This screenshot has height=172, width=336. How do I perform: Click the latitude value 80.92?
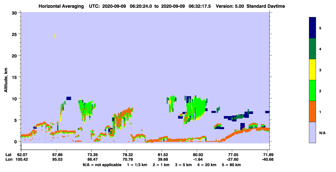coord(197,155)
